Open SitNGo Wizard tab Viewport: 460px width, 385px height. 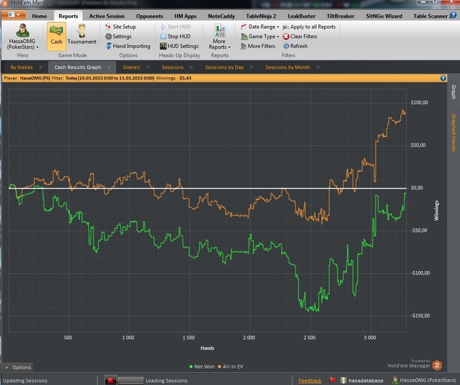(x=384, y=16)
